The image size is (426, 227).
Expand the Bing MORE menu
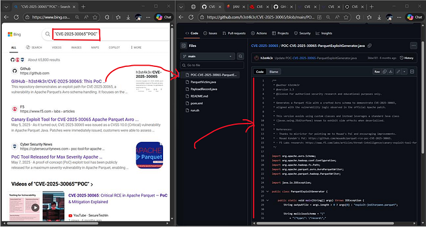136,47
